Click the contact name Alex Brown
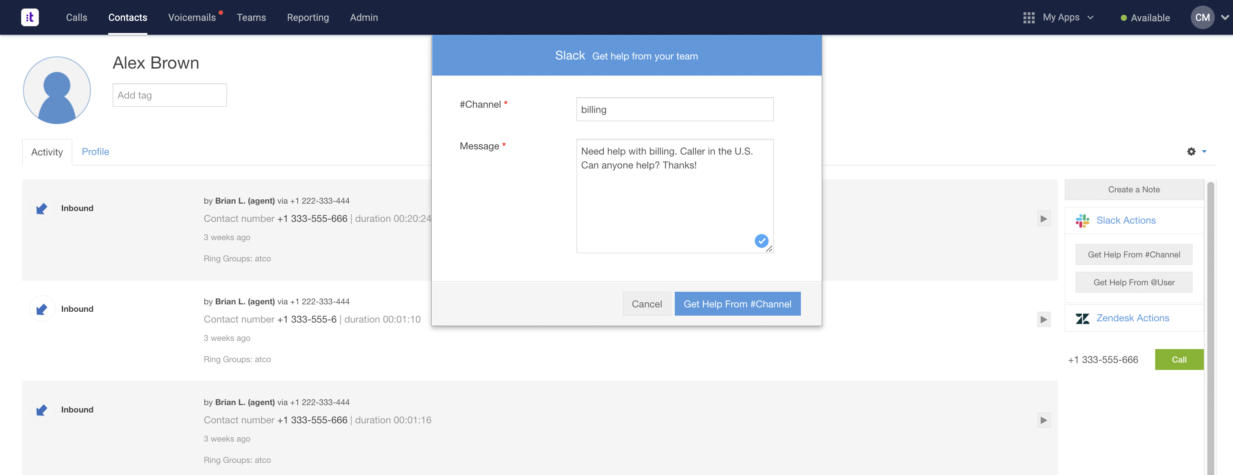1233x475 pixels. [156, 63]
